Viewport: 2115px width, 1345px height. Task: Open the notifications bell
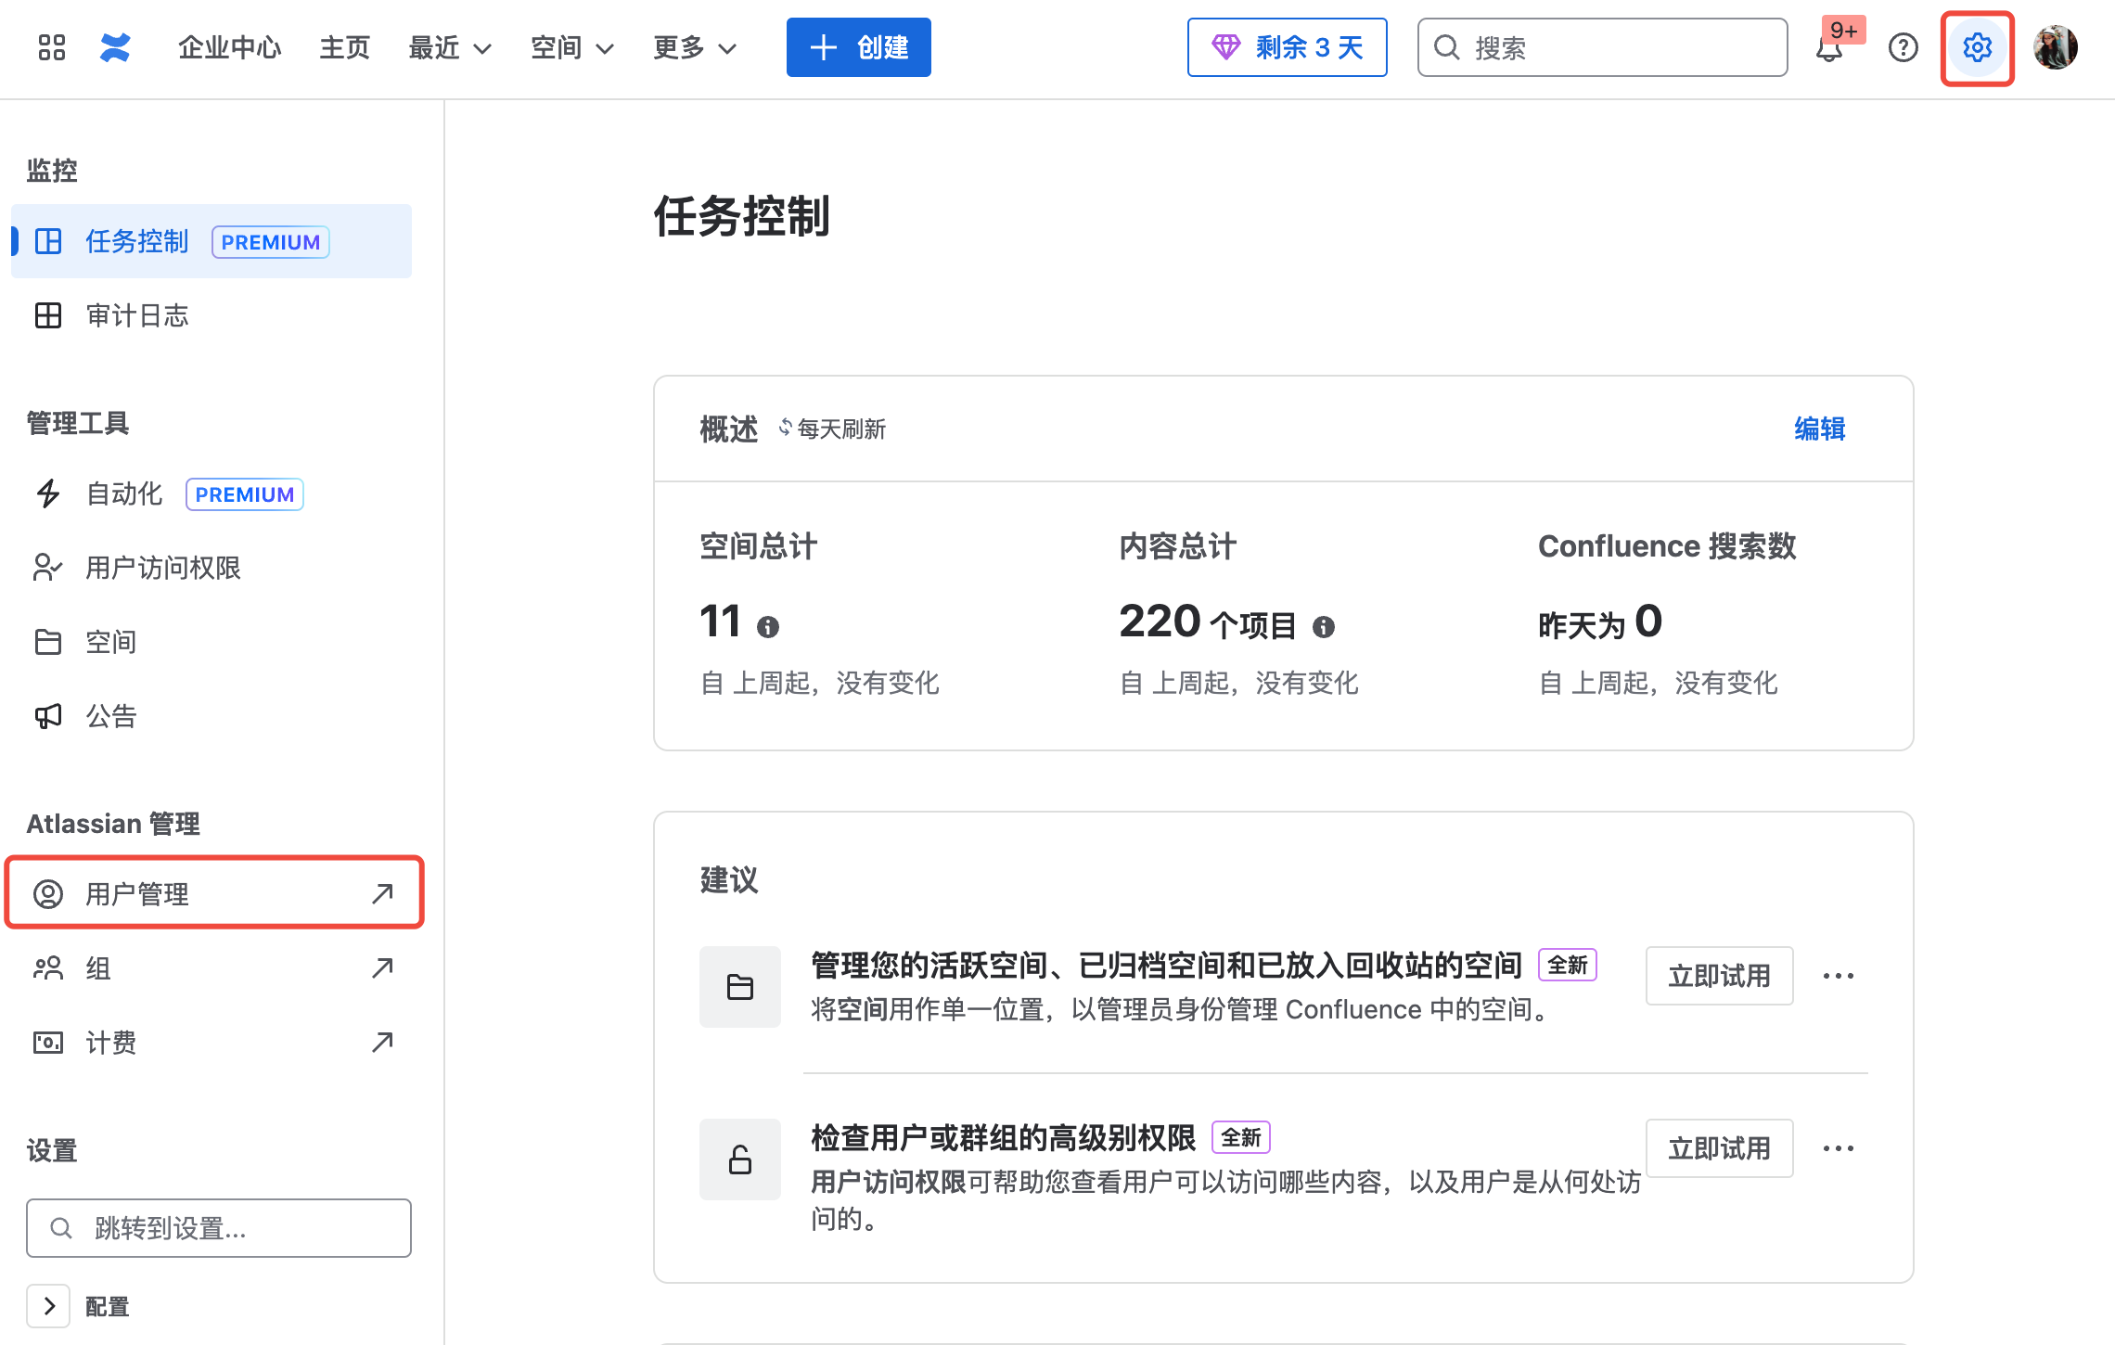pyautogui.click(x=1829, y=48)
